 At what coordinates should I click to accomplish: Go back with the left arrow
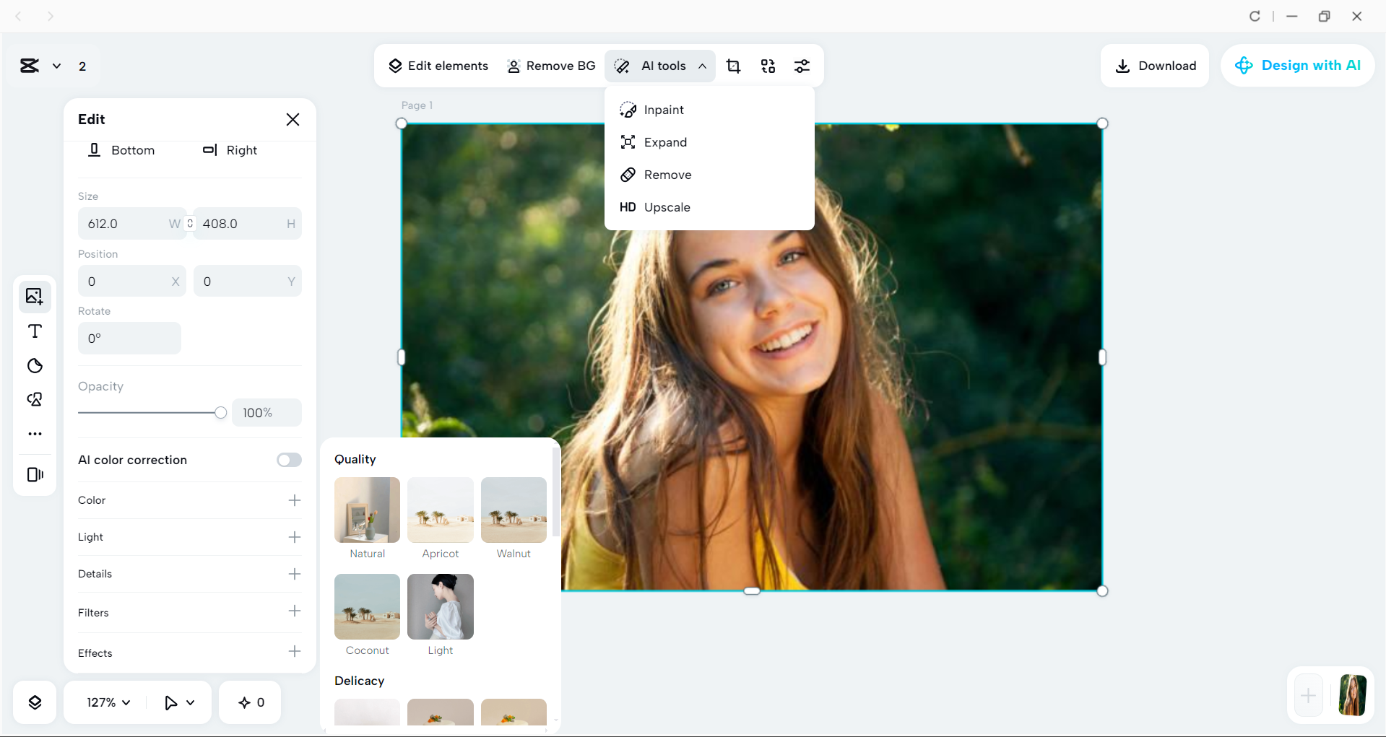[x=19, y=16]
